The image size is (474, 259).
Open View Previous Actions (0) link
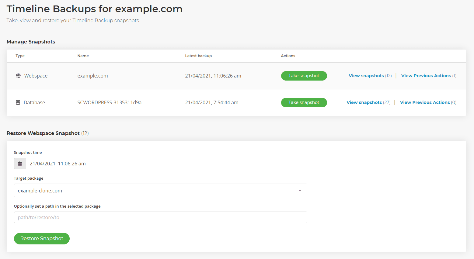pos(428,102)
